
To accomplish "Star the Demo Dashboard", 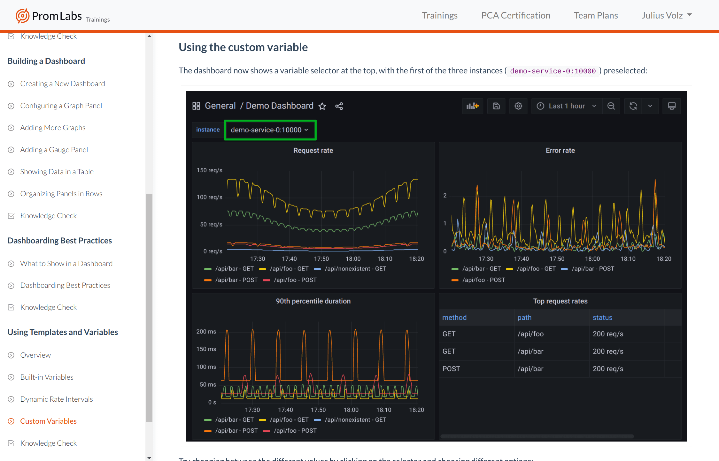I will tap(322, 106).
